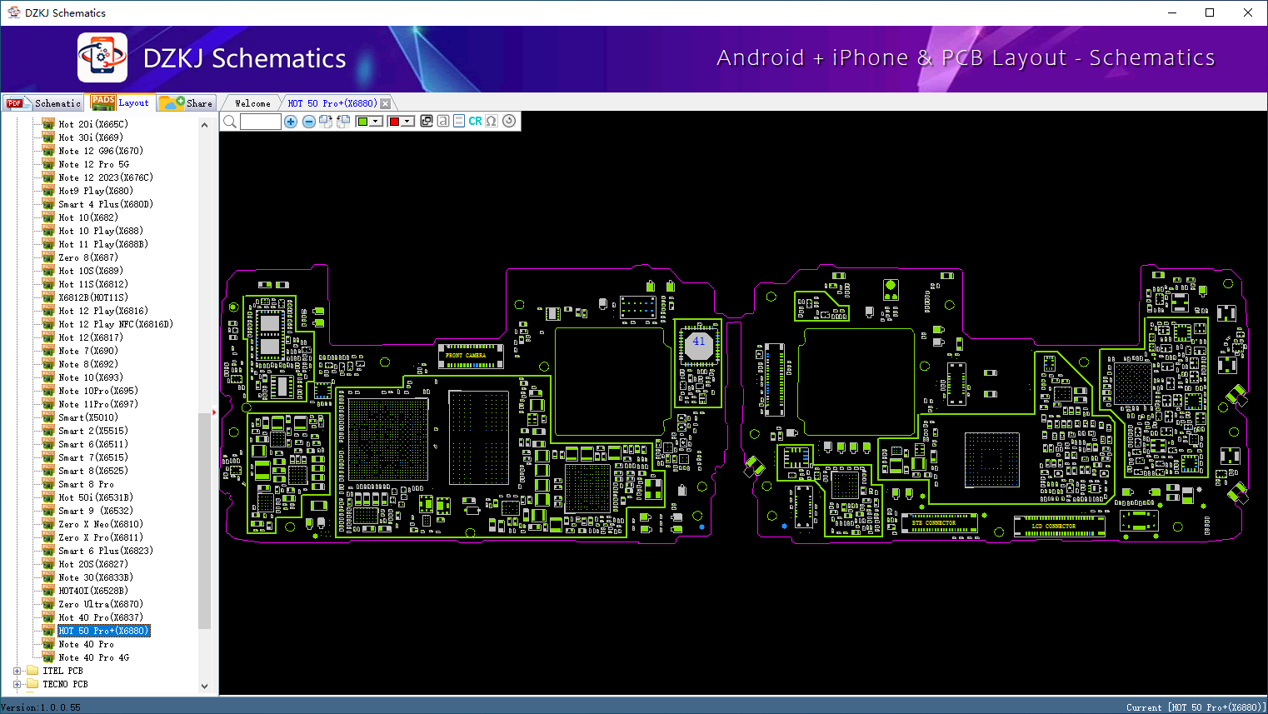Click the red color swatch
Image resolution: width=1268 pixels, height=714 pixels.
click(394, 122)
